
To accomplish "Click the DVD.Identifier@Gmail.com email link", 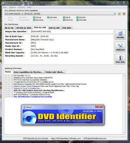I will pos(95,138).
